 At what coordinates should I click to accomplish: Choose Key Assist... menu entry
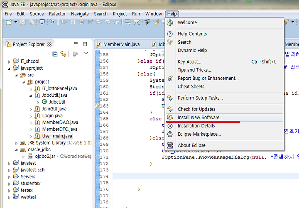pos(225,62)
